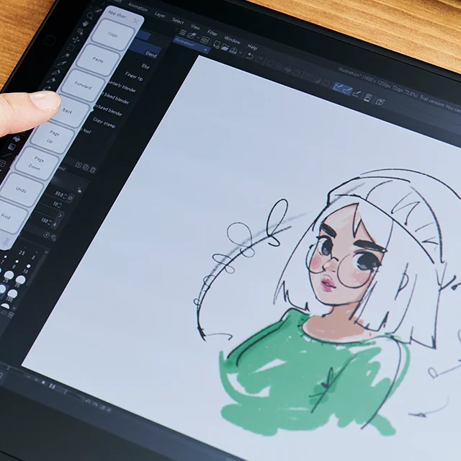The height and width of the screenshot is (461, 461).
Task: Click the duplicate sub tool icon
Action: (x=86, y=167)
